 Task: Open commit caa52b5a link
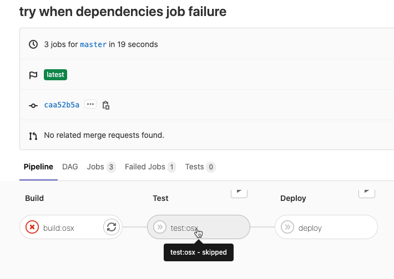click(62, 105)
